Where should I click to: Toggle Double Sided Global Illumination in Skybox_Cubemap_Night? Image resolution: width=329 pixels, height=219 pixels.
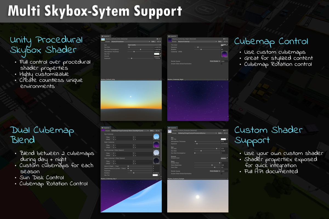coord(222,64)
